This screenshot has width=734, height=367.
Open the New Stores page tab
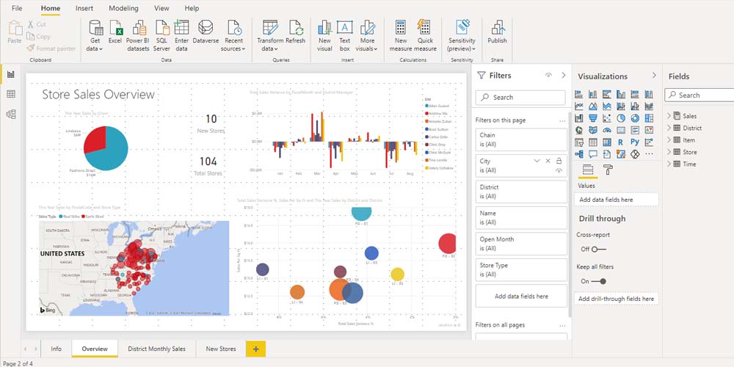pyautogui.click(x=221, y=349)
